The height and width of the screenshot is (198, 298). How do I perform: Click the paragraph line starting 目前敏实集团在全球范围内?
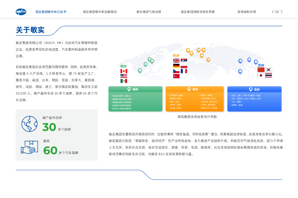click(x=57, y=67)
